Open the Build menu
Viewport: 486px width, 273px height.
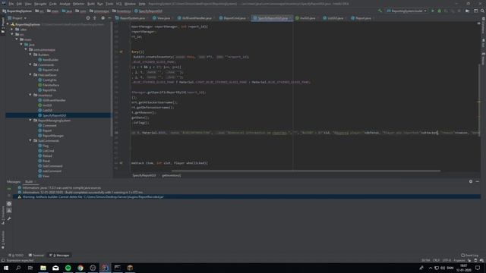tap(91, 4)
